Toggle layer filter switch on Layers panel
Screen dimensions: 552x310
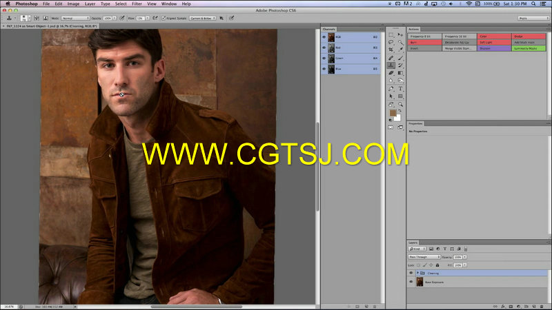[x=465, y=249]
